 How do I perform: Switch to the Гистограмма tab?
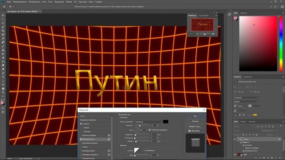coord(204,16)
